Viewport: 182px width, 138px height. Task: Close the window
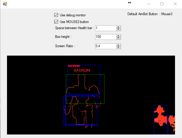[x=175, y=4]
